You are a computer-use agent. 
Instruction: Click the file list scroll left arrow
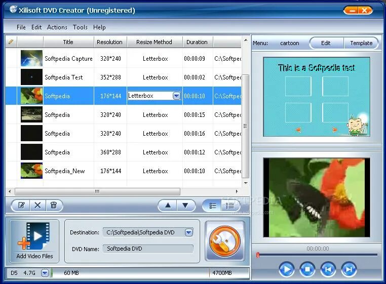pos(10,191)
